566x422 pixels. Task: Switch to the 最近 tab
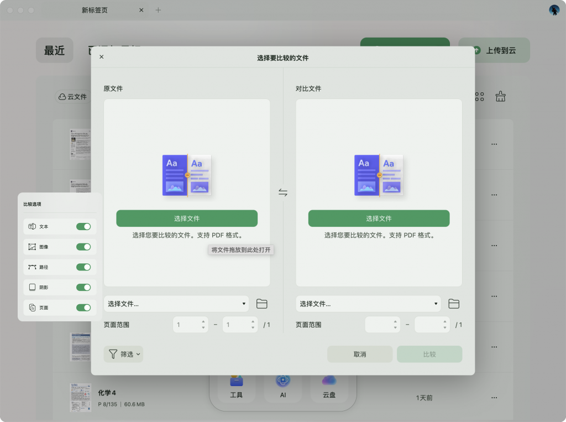(55, 50)
